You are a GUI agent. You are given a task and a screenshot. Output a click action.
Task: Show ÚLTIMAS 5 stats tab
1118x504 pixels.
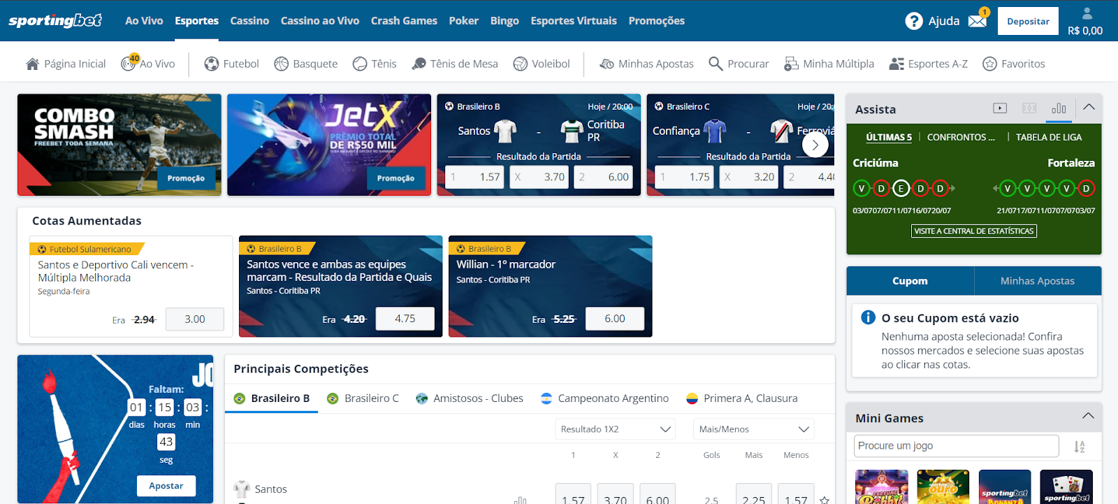889,137
